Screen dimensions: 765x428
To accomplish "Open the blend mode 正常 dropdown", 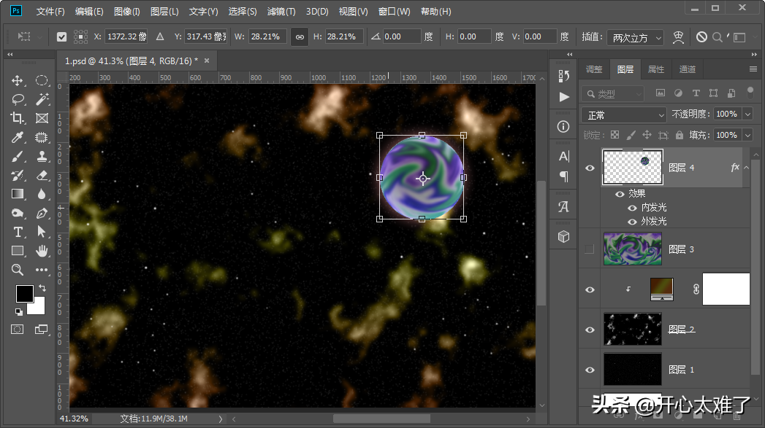I will tap(625, 114).
